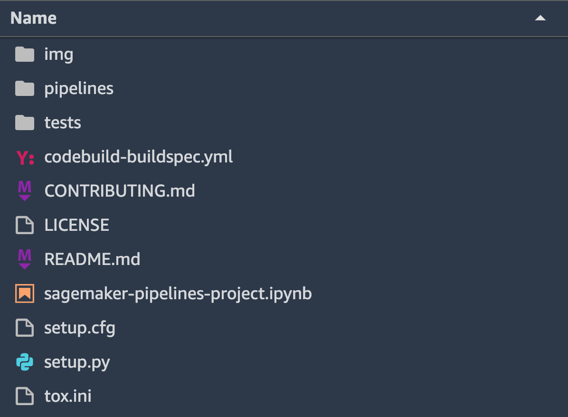Click the img folder icon
Screen dimensions: 568x417
(25, 54)
